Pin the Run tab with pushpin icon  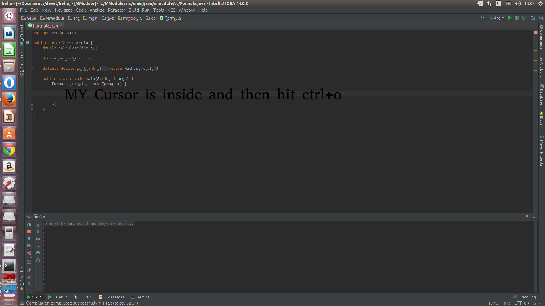(29, 270)
